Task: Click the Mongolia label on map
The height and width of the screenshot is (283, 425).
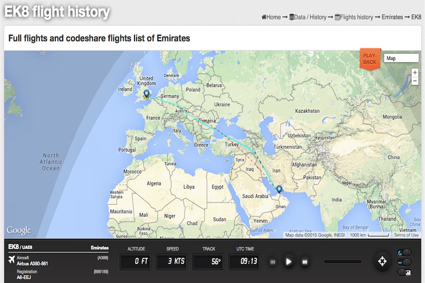Action: click(x=392, y=117)
